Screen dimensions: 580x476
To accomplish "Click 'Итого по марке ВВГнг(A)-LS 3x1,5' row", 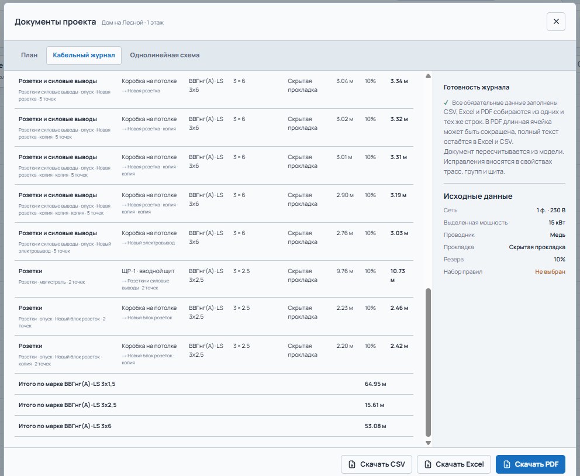I will [214, 384].
